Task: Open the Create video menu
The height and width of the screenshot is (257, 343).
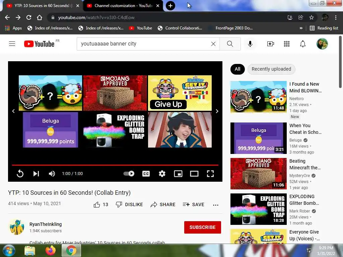Action: (271, 44)
